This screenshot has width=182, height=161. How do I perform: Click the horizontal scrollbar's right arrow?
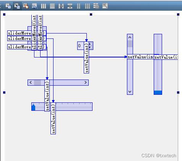click(86, 83)
